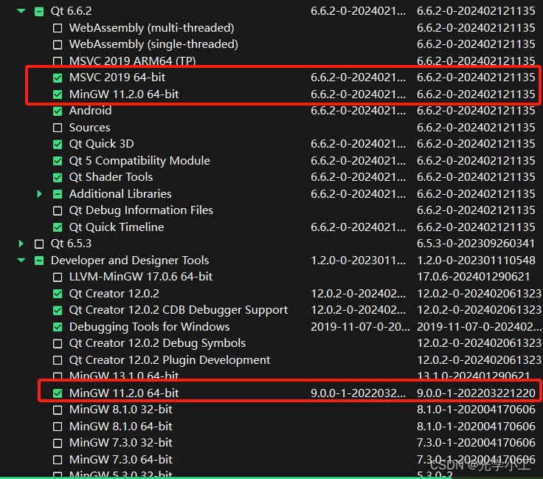The height and width of the screenshot is (479, 543).
Task: Expand the Additional Libraries node
Action: point(40,194)
